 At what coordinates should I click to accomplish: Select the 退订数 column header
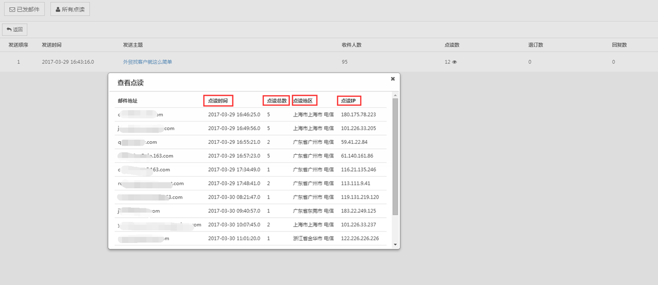point(535,45)
